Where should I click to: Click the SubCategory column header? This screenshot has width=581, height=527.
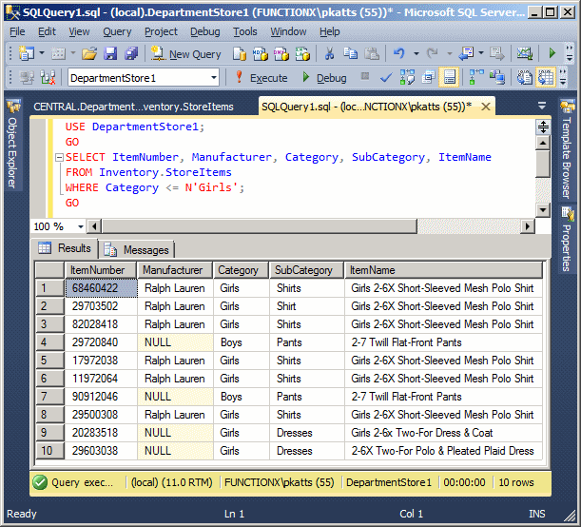tap(306, 270)
